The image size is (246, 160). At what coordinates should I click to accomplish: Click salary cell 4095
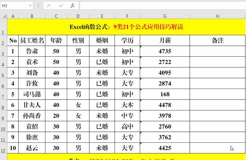165,73
